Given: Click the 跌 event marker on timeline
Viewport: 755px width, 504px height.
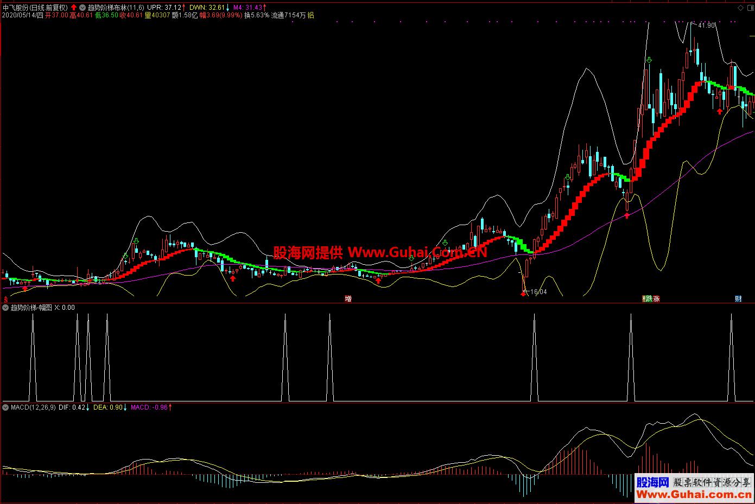Looking at the screenshot, I should click(x=648, y=299).
